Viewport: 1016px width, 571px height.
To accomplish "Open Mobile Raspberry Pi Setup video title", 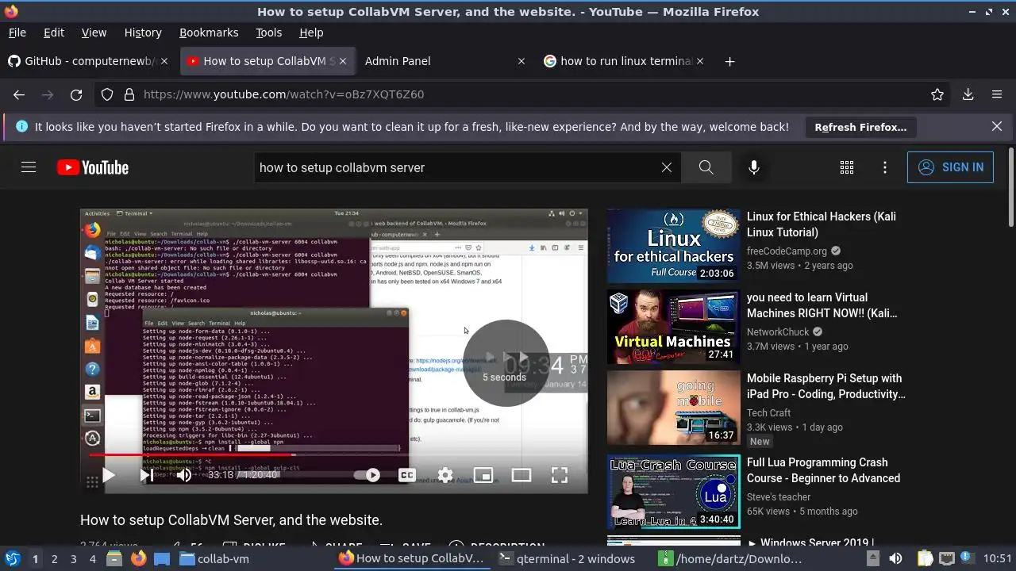I will click(x=825, y=386).
